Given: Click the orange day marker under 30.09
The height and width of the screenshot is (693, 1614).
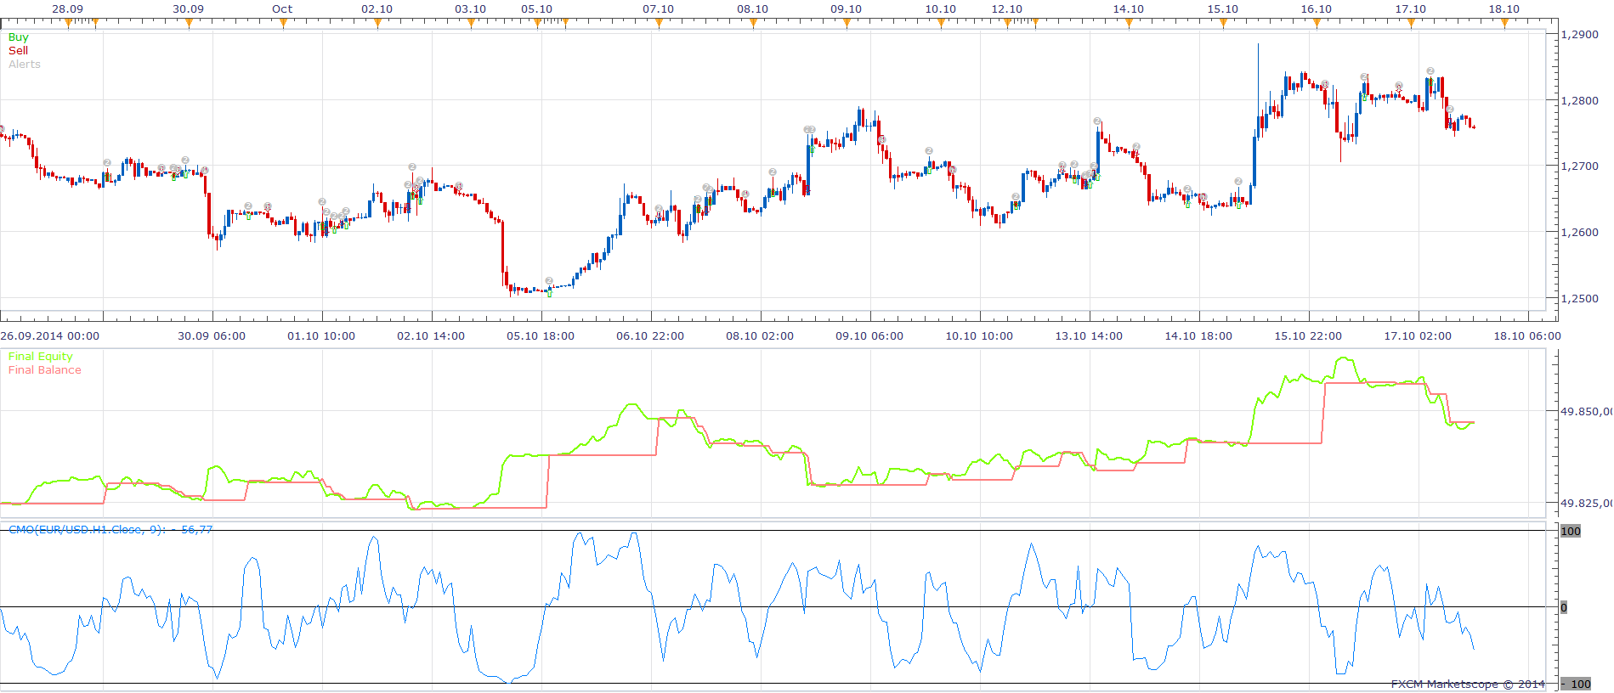Looking at the screenshot, I should pos(189,24).
